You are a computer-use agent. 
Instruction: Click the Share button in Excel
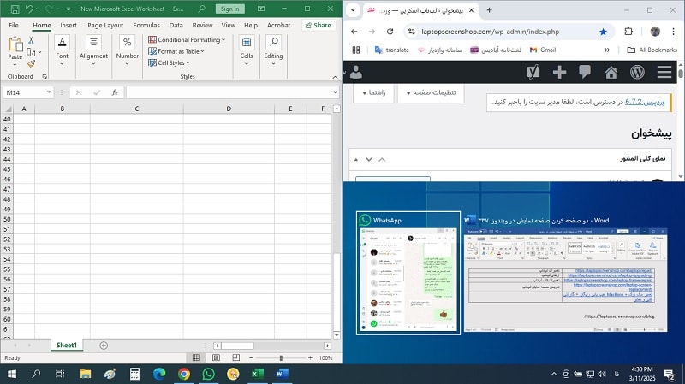point(319,26)
